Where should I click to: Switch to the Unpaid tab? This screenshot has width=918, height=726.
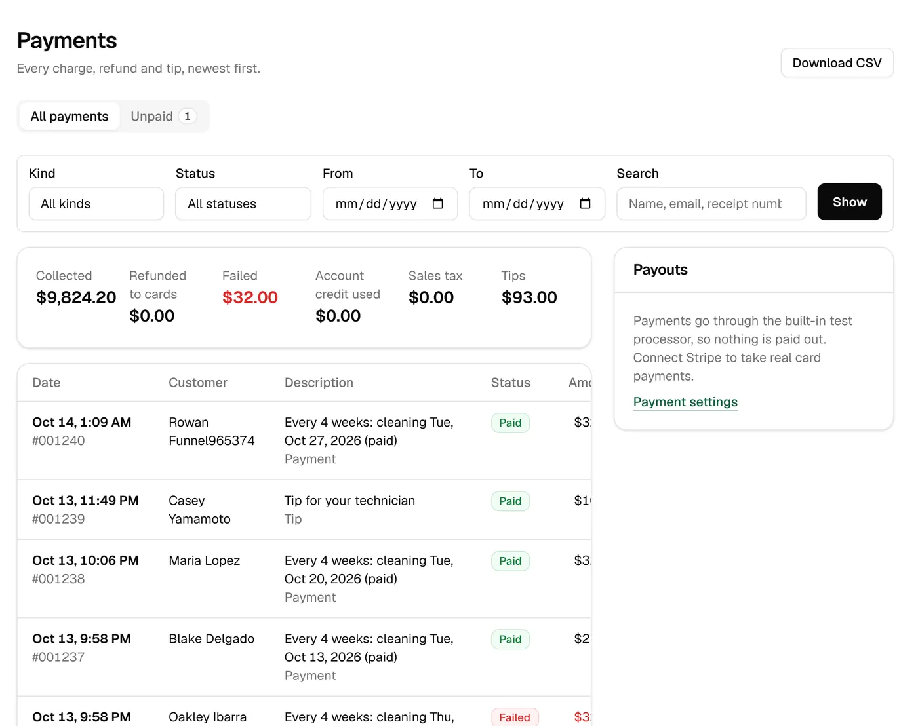click(x=163, y=116)
